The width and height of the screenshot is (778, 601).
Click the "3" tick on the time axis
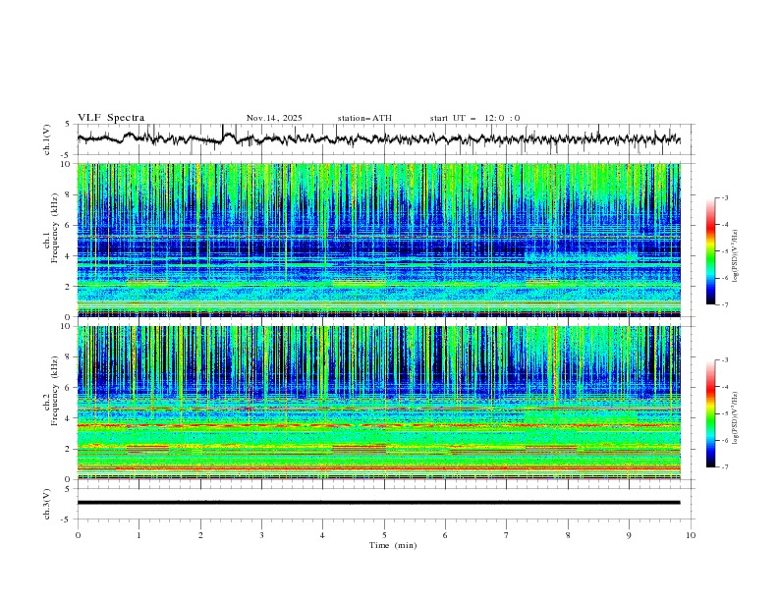(x=261, y=535)
